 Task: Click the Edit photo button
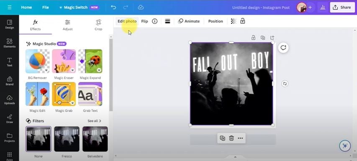click(127, 21)
